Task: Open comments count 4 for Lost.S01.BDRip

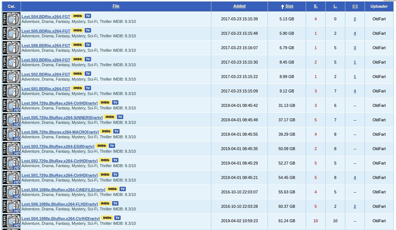Action: click(x=355, y=91)
